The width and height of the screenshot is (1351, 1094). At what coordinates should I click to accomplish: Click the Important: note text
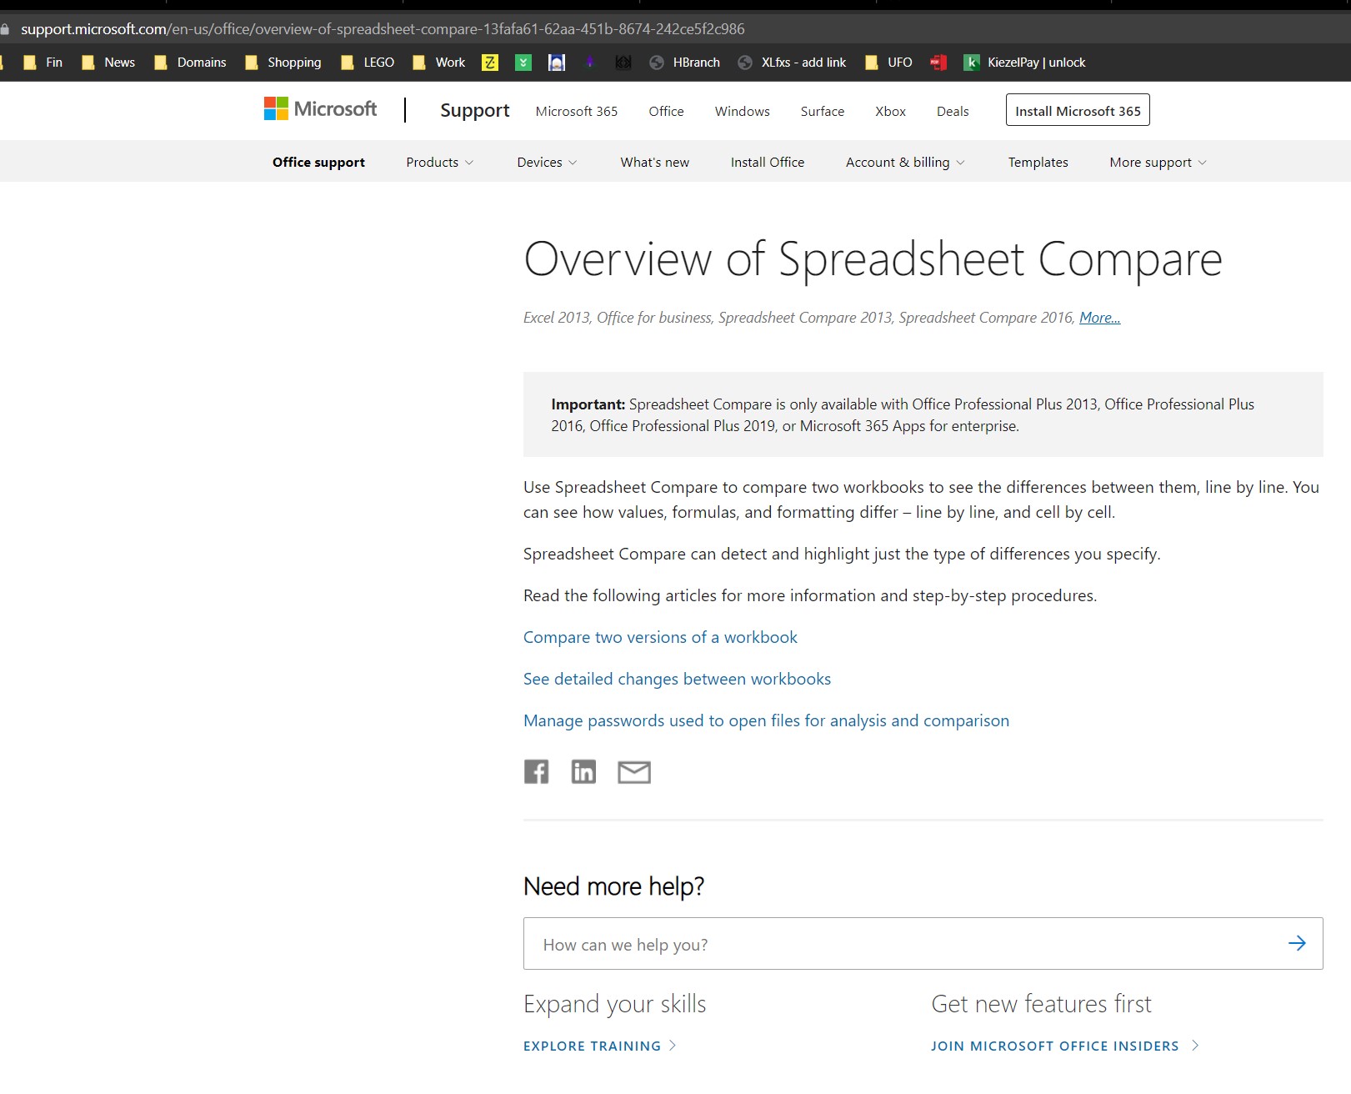point(903,414)
